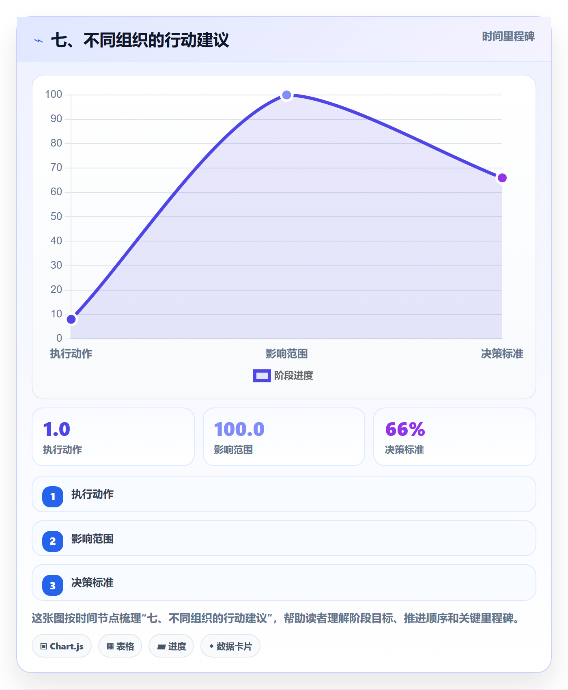Viewport: 568px width, 690px height.
Task: Click the 执行动作 x-axis label
Action: (71, 354)
